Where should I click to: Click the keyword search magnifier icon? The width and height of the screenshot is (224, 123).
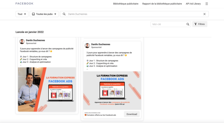[188, 24]
